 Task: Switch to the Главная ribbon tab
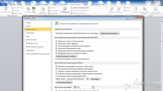point(12,5)
